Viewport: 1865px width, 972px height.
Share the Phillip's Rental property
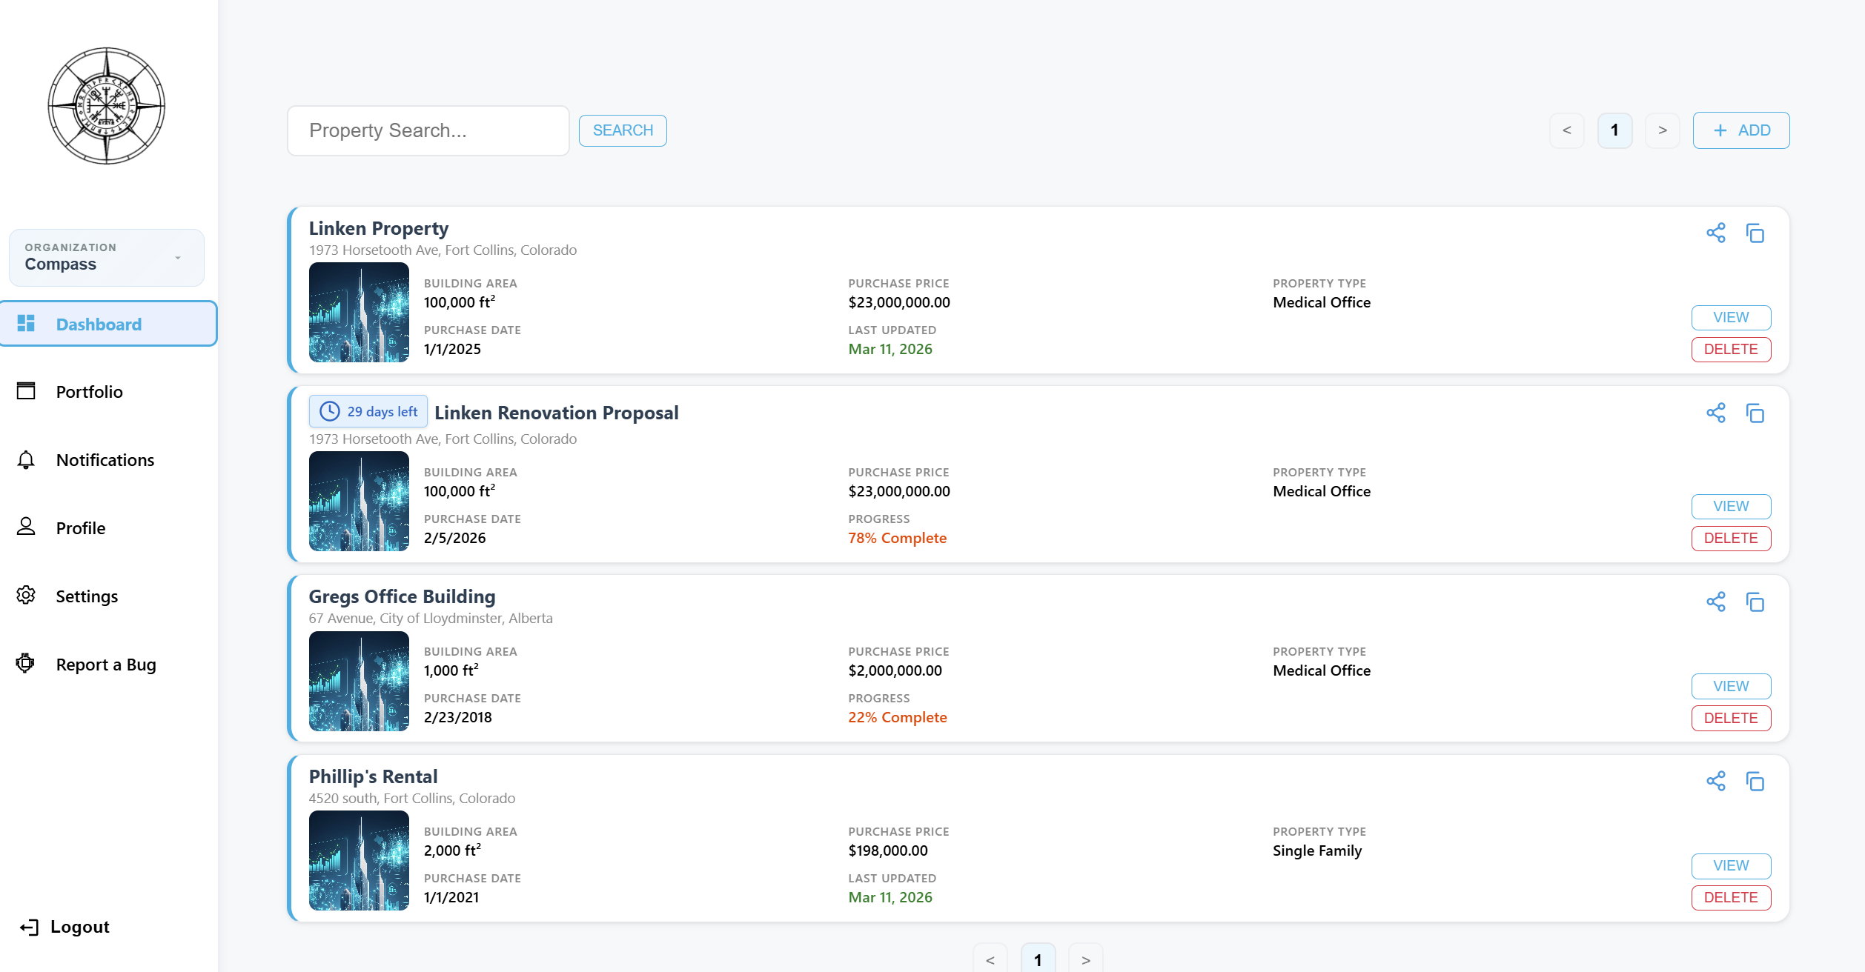(x=1717, y=781)
